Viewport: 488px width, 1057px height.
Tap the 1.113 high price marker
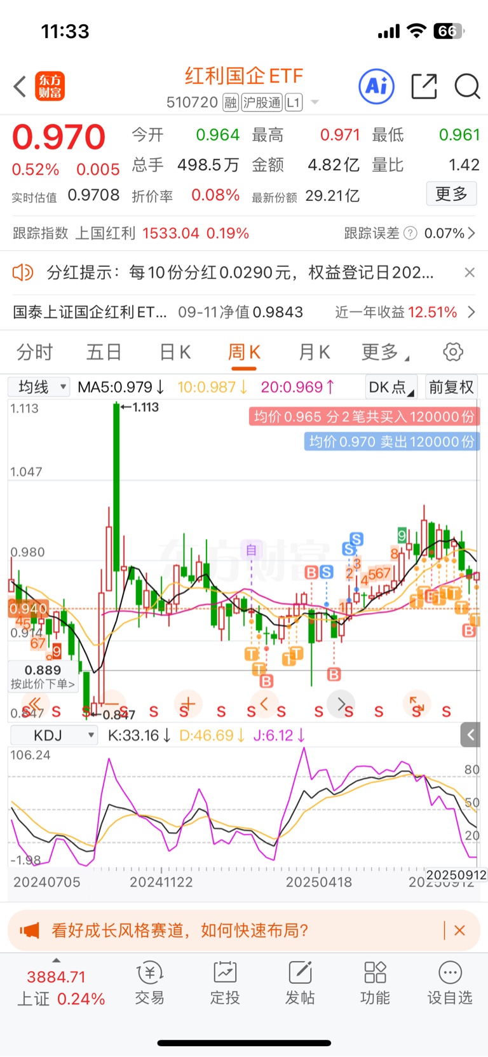point(140,407)
